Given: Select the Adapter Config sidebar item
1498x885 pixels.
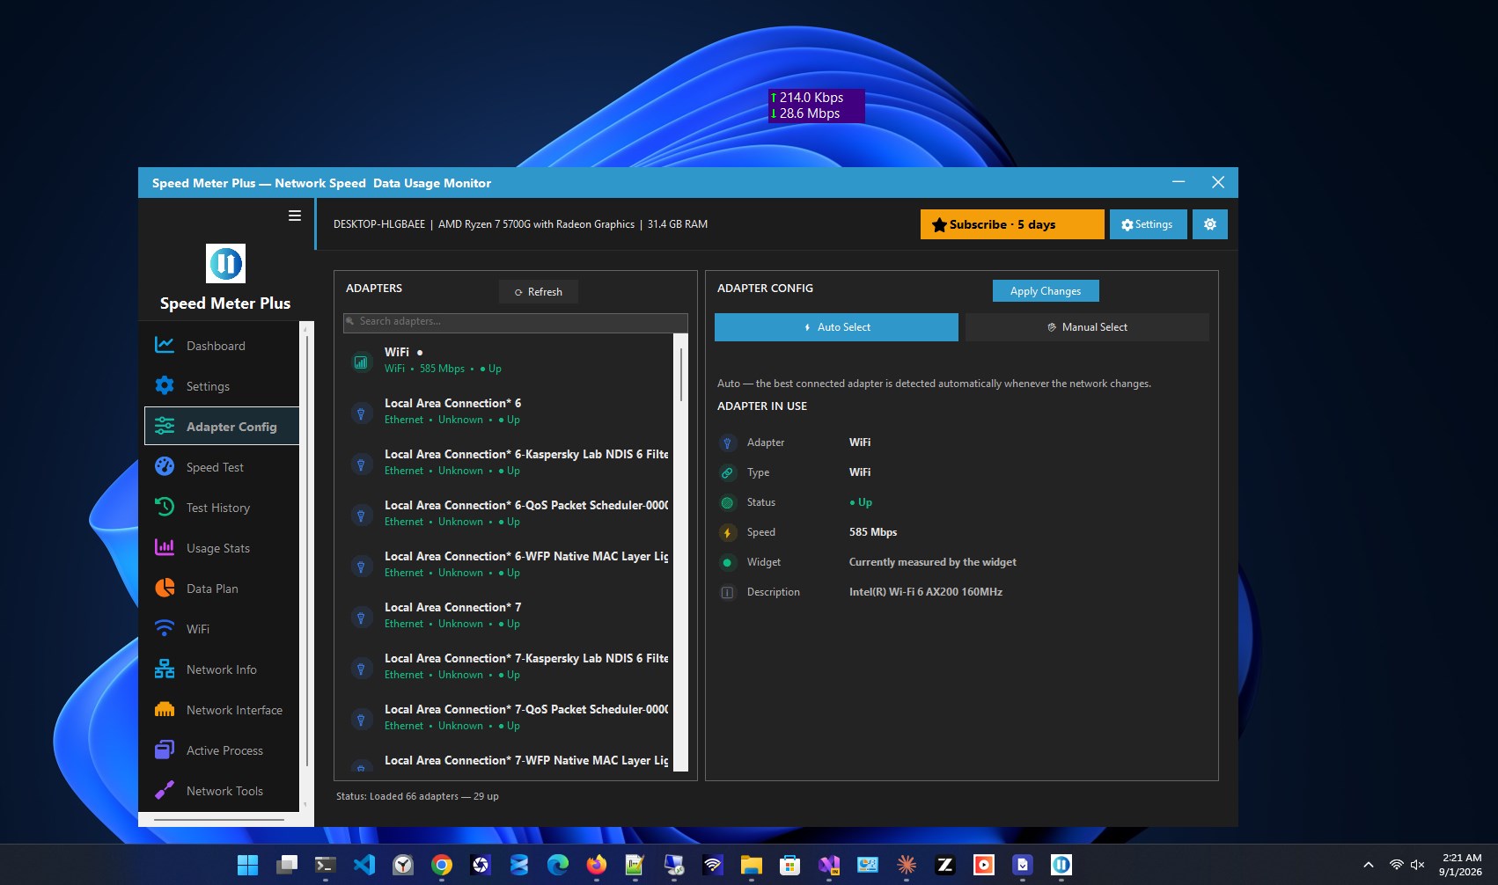Looking at the screenshot, I should [222, 427].
